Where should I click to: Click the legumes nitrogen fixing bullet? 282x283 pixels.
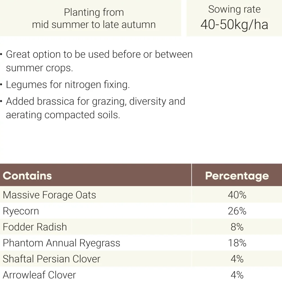click(67, 85)
